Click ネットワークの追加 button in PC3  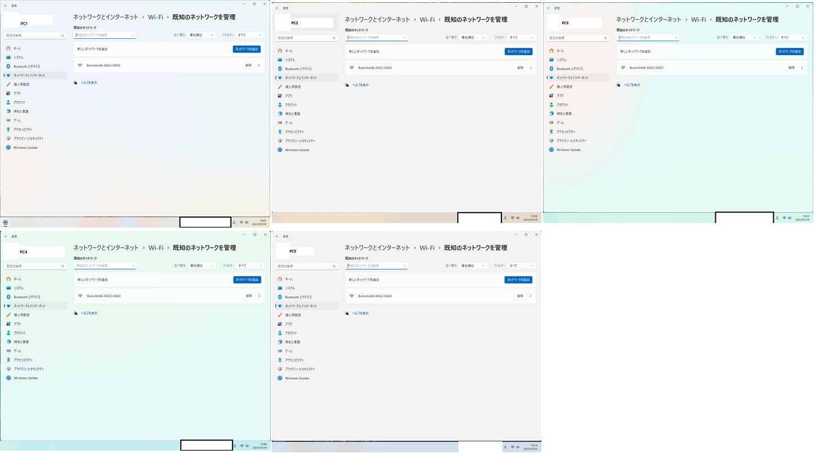tap(790, 51)
